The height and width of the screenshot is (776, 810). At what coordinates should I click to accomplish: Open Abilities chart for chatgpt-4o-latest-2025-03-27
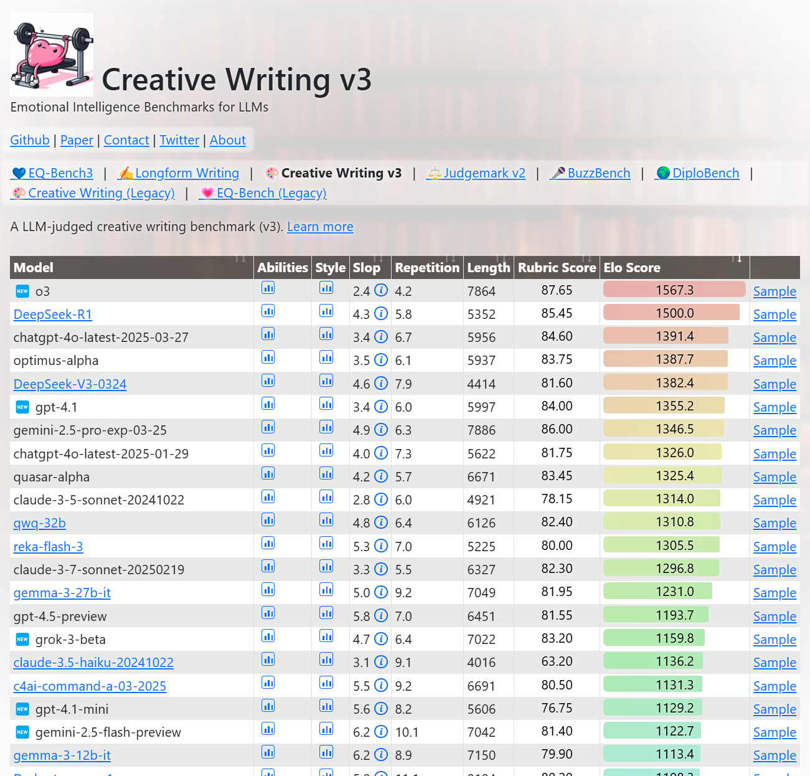268,334
